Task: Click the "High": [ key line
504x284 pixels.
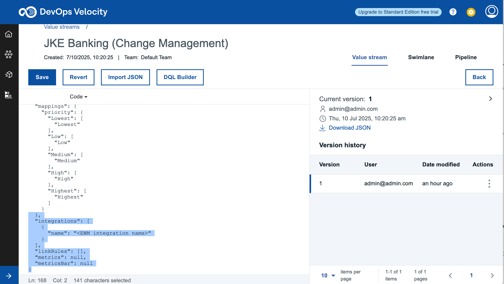Action: (x=62, y=173)
